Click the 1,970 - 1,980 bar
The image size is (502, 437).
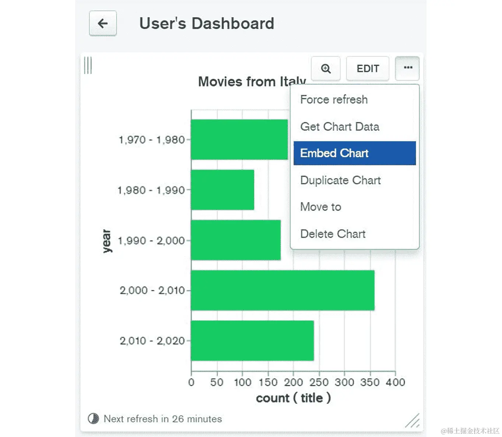[239, 140]
